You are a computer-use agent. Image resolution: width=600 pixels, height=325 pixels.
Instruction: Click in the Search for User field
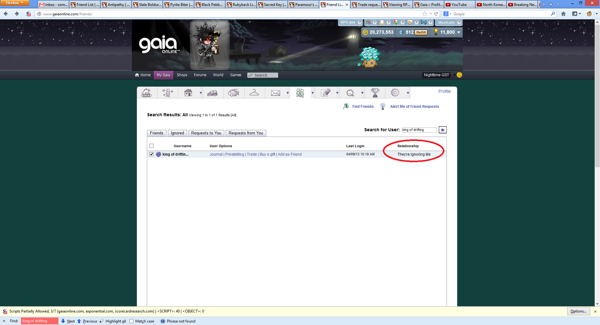pos(419,130)
